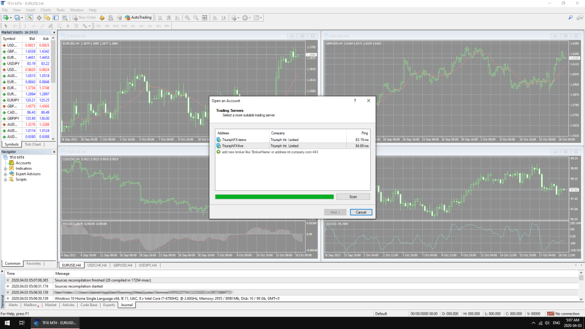Click the Zoom Out chart icon
Image resolution: width=585 pixels, height=329 pixels.
[x=196, y=18]
